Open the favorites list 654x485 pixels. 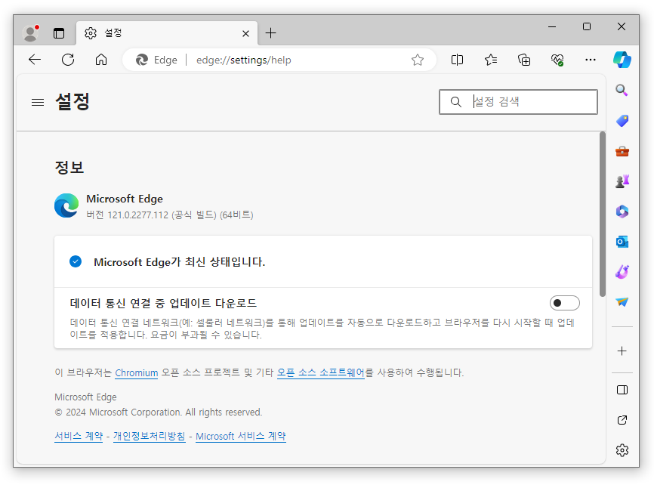[491, 60]
